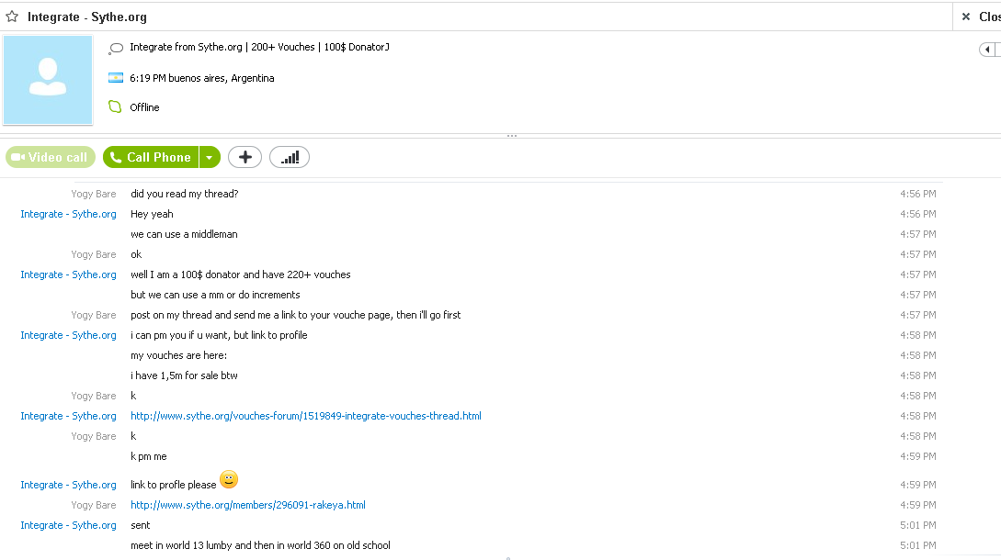The width and height of the screenshot is (1001, 560).
Task: Click the mood message speech bubble icon
Action: tap(116, 48)
